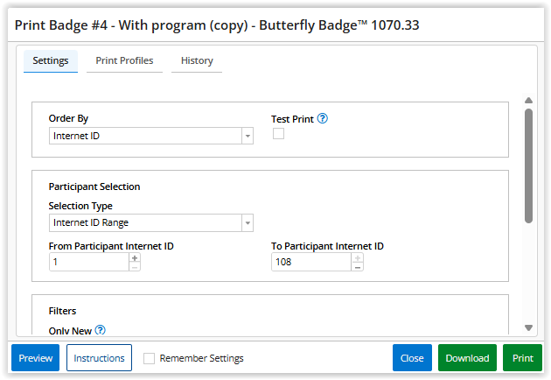Open the Instructions
The width and height of the screenshot is (551, 380).
click(99, 358)
